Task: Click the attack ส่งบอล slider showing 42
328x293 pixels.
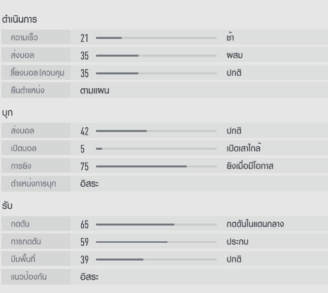Action: tap(156, 131)
